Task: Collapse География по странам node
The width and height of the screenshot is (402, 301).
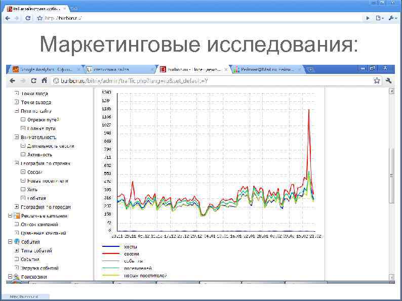Action: click(17, 163)
